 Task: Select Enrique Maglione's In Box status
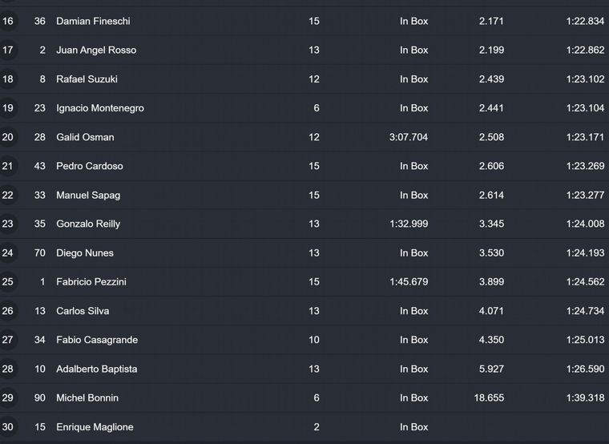414,427
